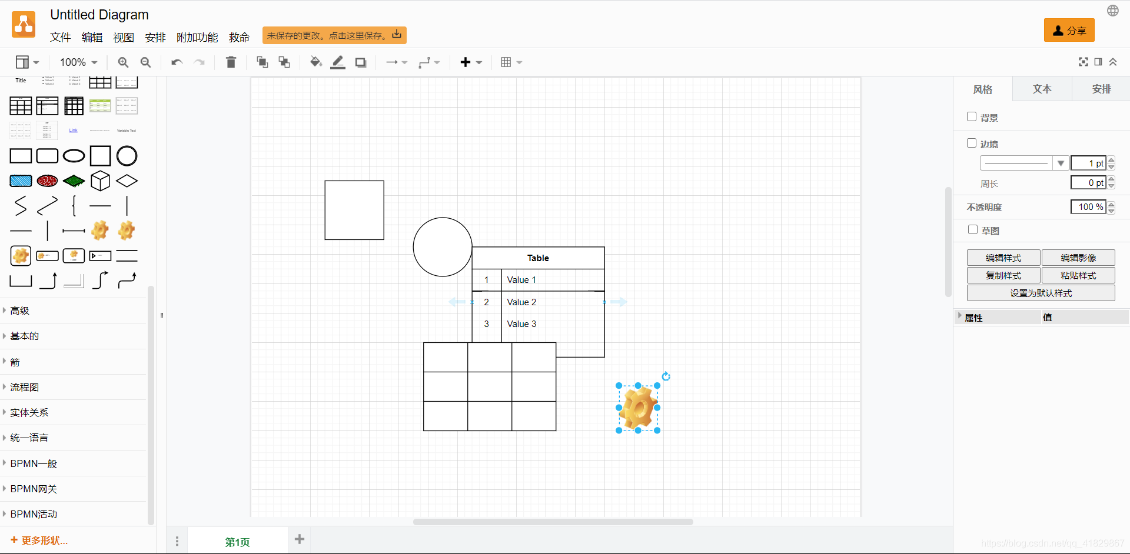
Task: Bring selection to front
Action: [262, 62]
